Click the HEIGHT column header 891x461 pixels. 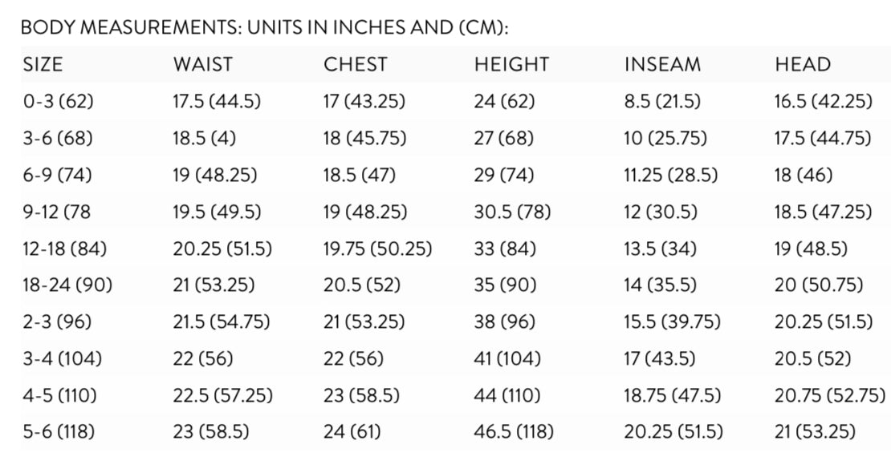point(511,65)
